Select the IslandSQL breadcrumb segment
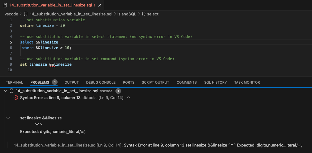Viewport: 312px width, 153px height. coord(127,14)
